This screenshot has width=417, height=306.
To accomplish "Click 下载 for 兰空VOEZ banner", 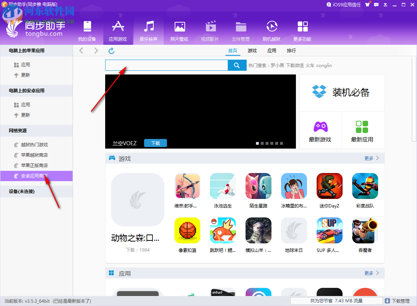I will (x=155, y=143).
